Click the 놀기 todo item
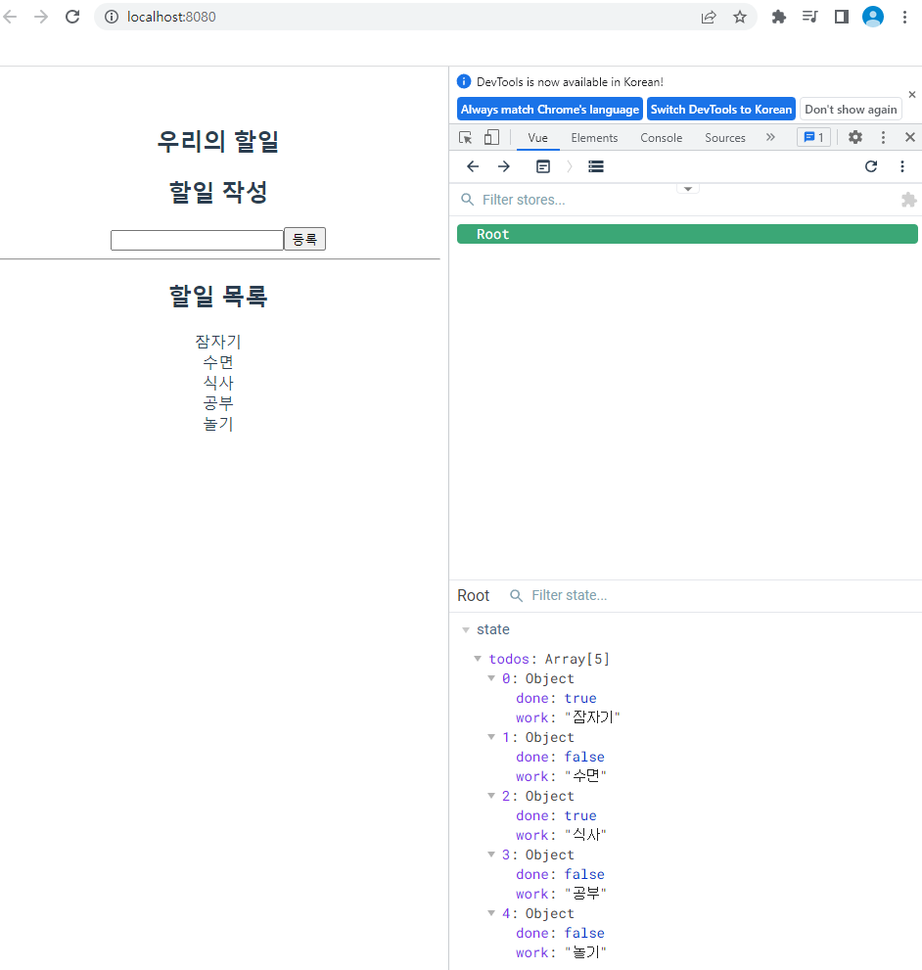 click(218, 425)
